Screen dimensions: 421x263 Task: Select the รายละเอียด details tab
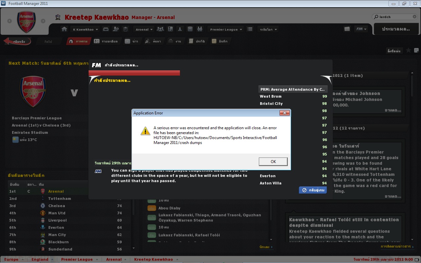coord(106,41)
